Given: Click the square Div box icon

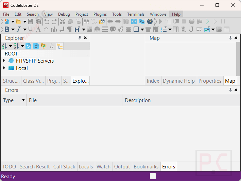Looking at the screenshot, I should pos(136,29).
